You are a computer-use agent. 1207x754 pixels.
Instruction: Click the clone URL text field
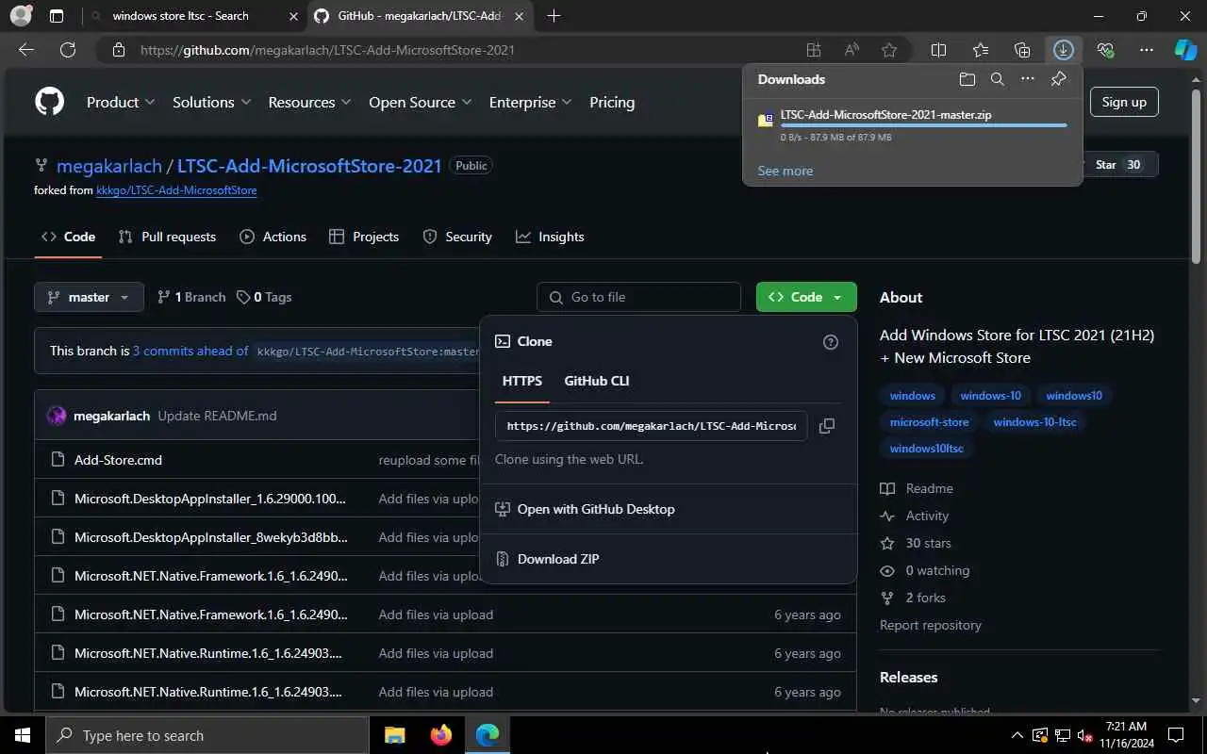[x=652, y=426]
